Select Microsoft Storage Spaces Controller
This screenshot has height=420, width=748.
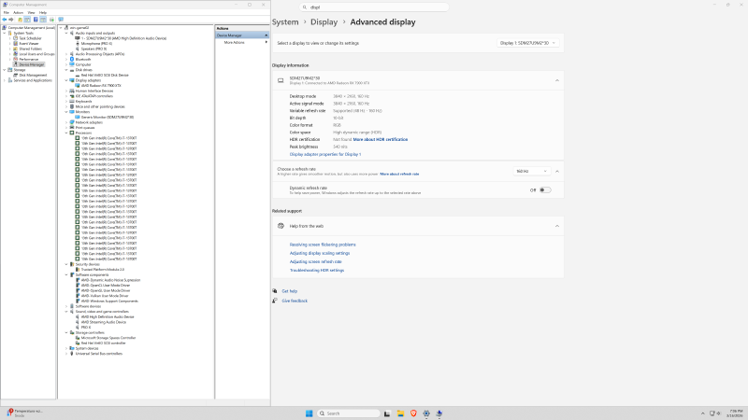coord(108,338)
